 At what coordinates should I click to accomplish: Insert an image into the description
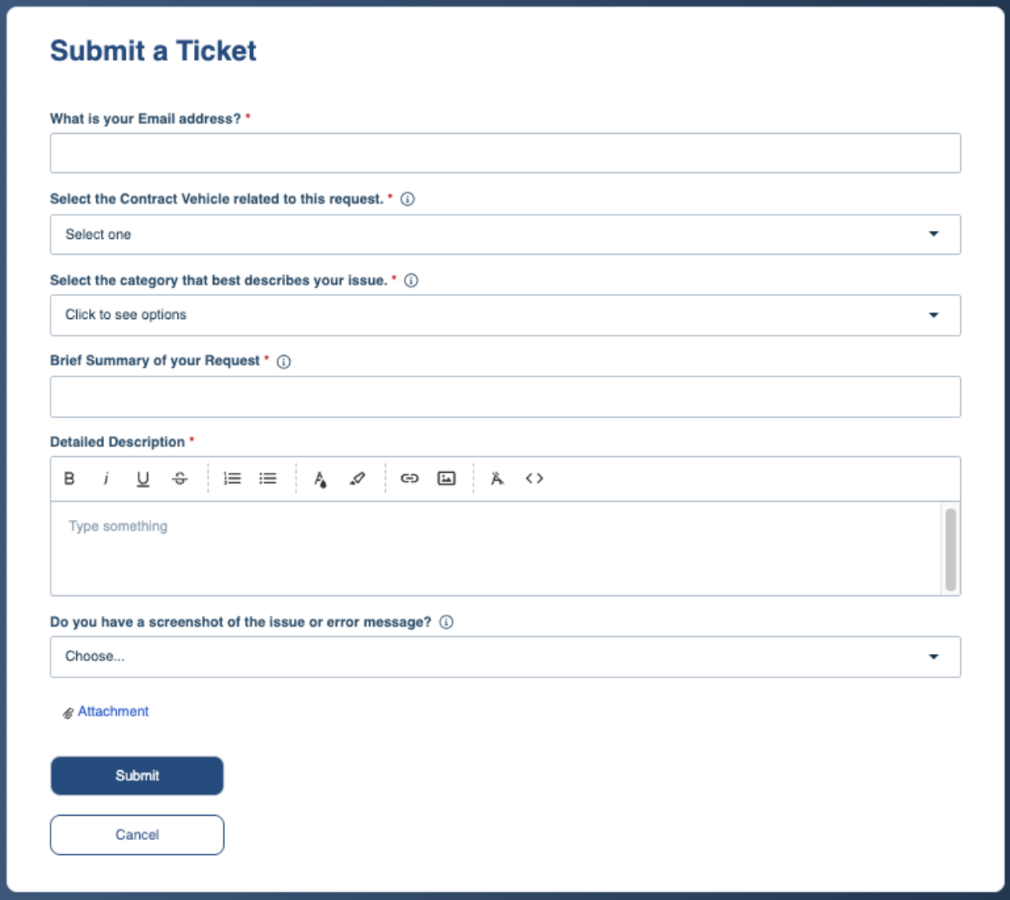pyautogui.click(x=446, y=478)
